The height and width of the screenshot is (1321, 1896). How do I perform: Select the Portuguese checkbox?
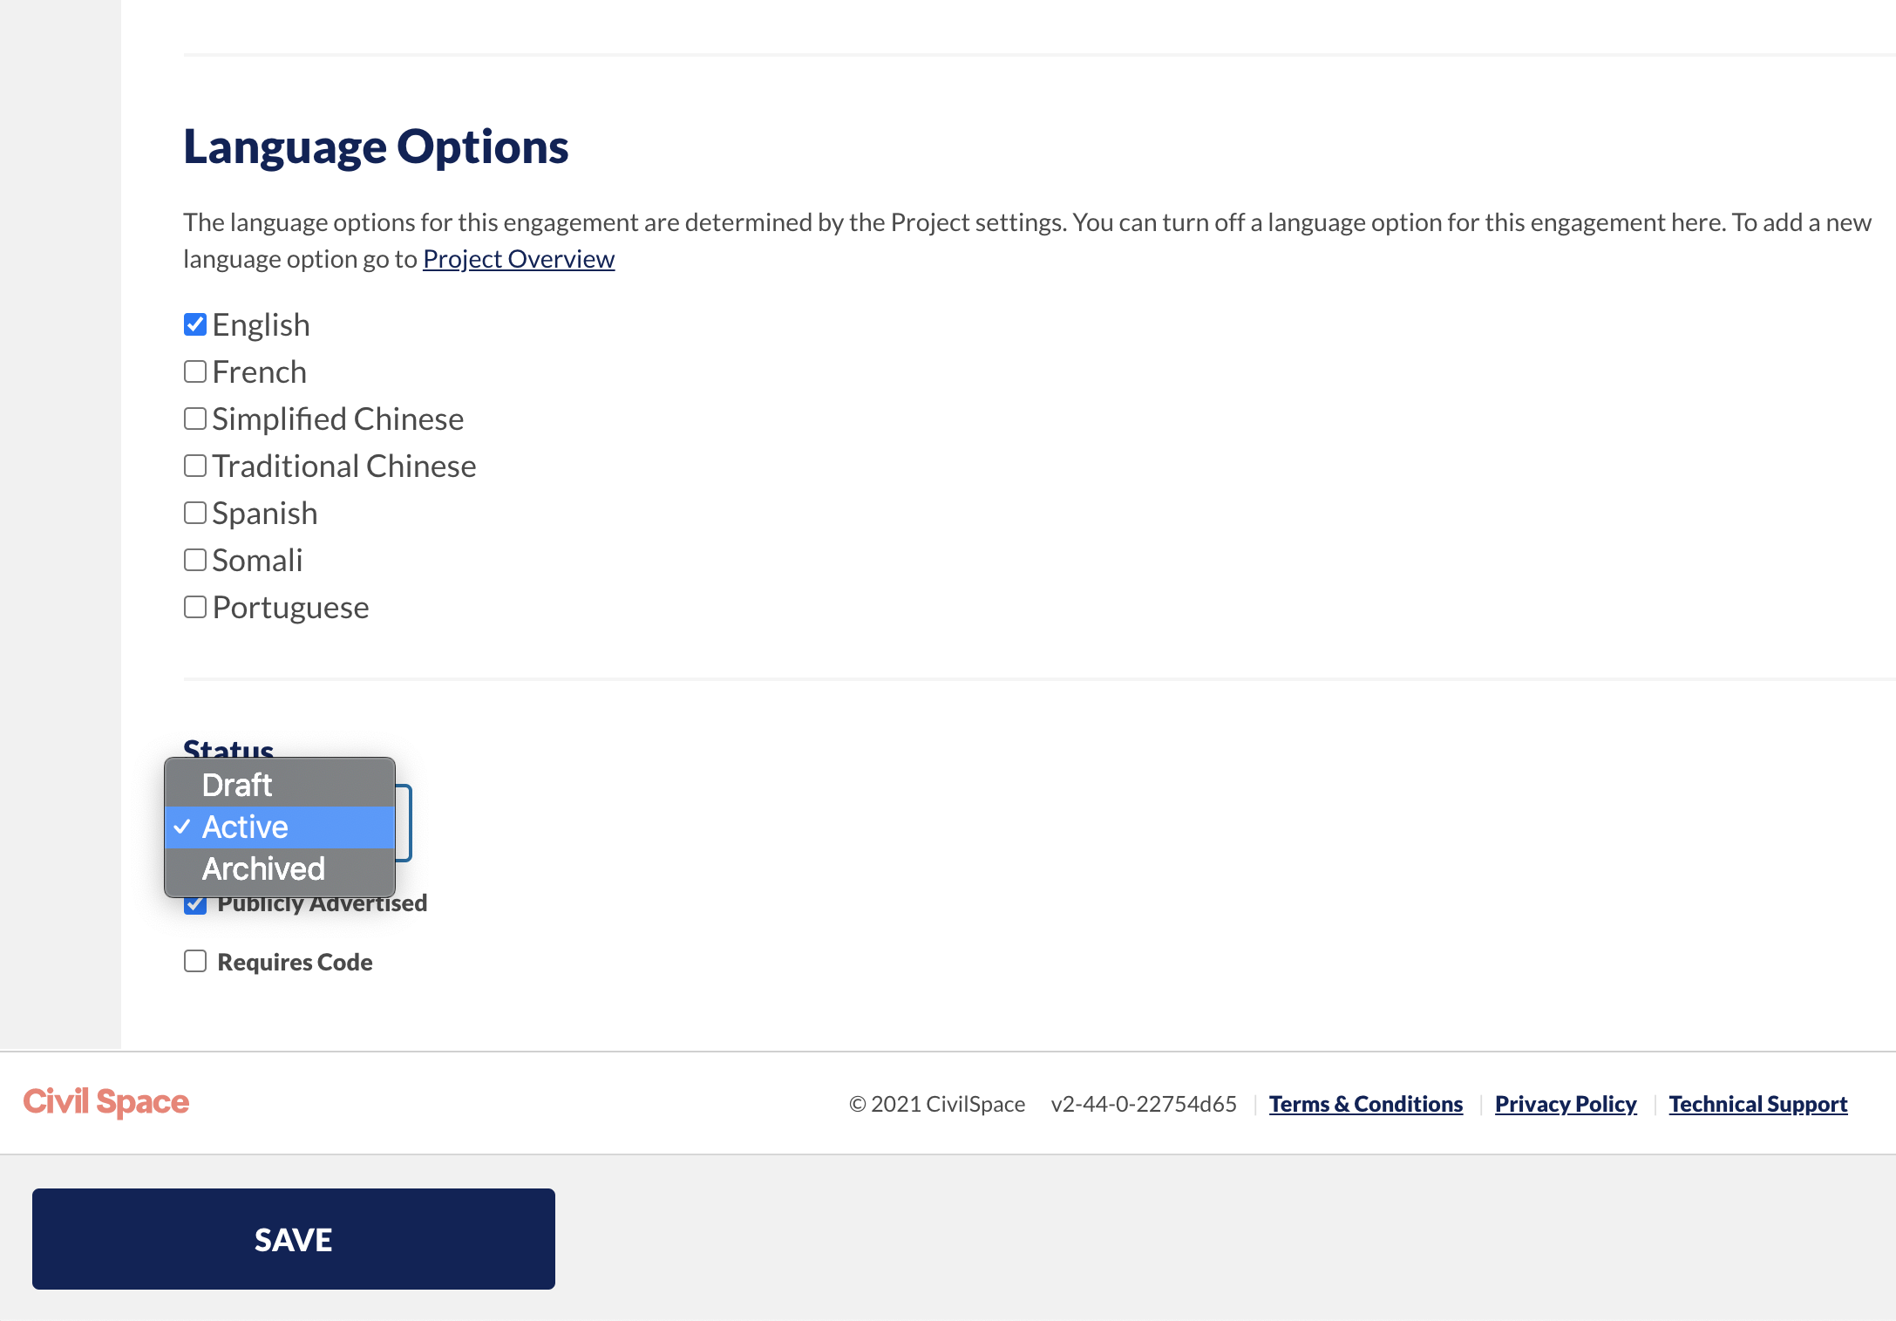click(195, 607)
